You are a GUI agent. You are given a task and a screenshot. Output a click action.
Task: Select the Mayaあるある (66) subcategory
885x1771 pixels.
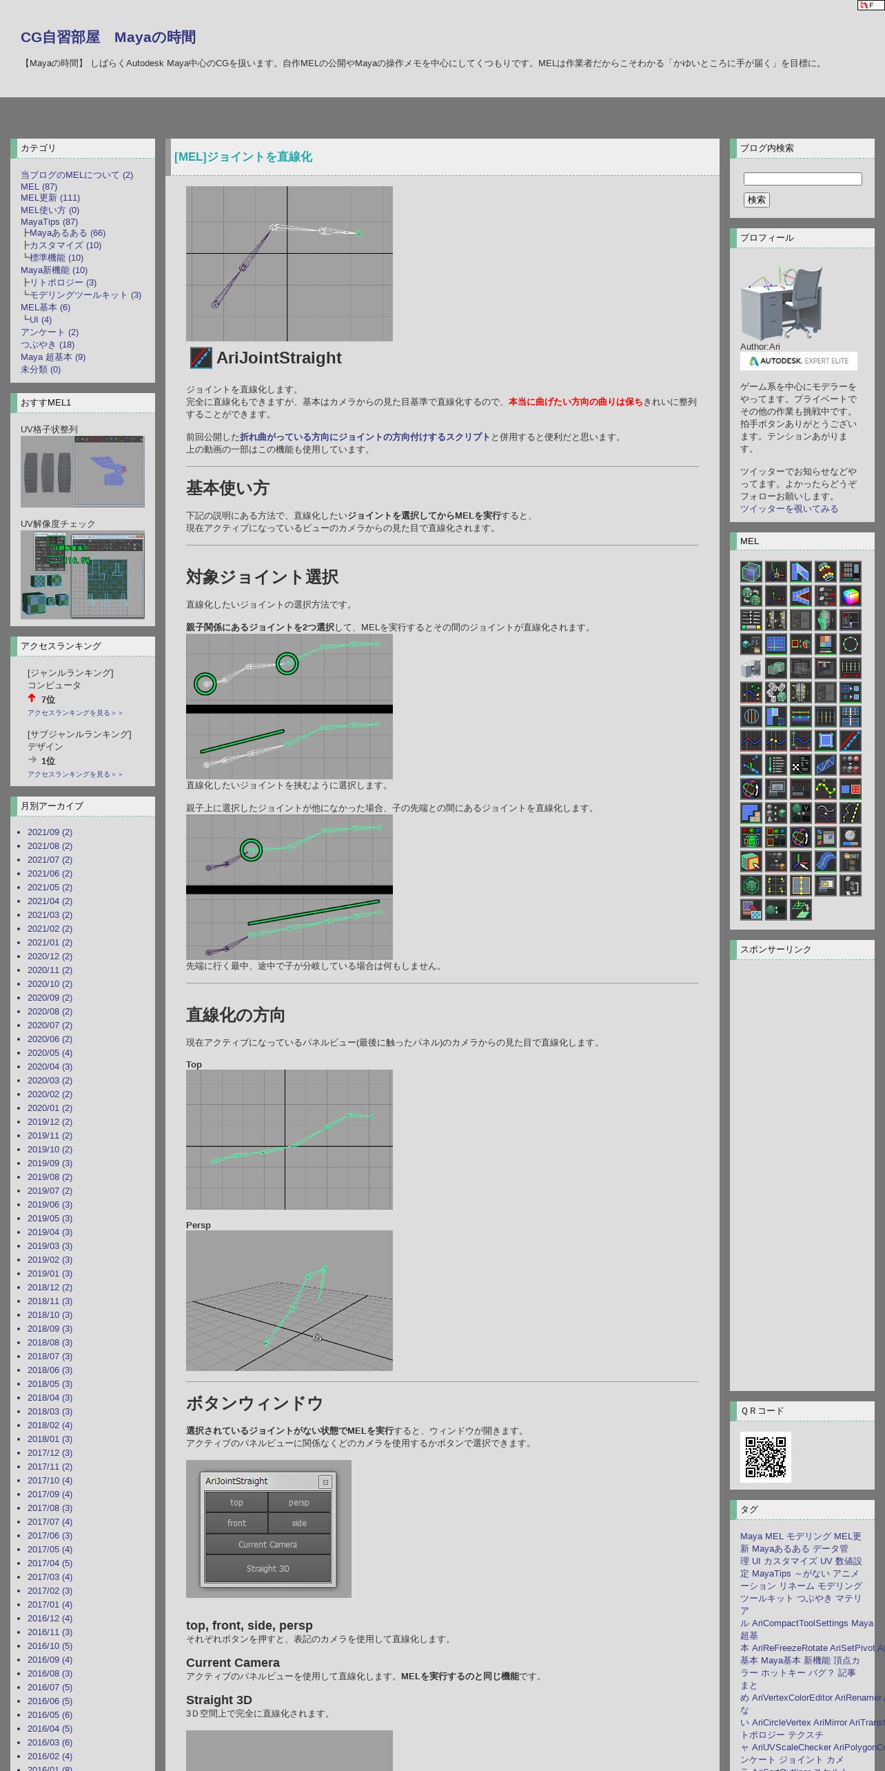pyautogui.click(x=68, y=233)
